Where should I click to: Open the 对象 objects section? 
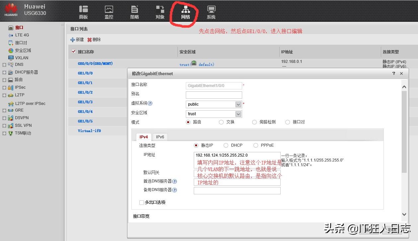(x=160, y=12)
